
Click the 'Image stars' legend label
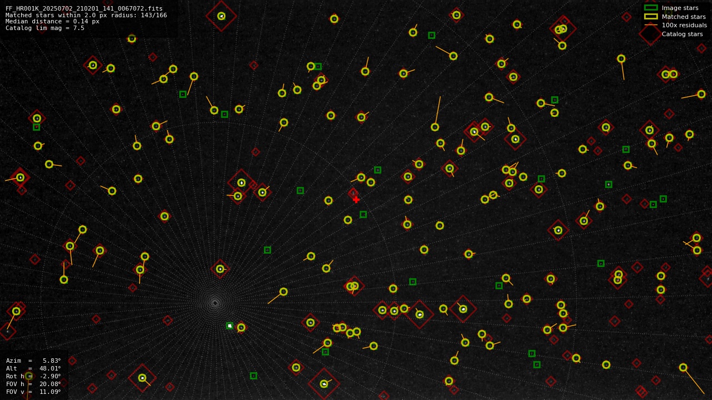[680, 8]
